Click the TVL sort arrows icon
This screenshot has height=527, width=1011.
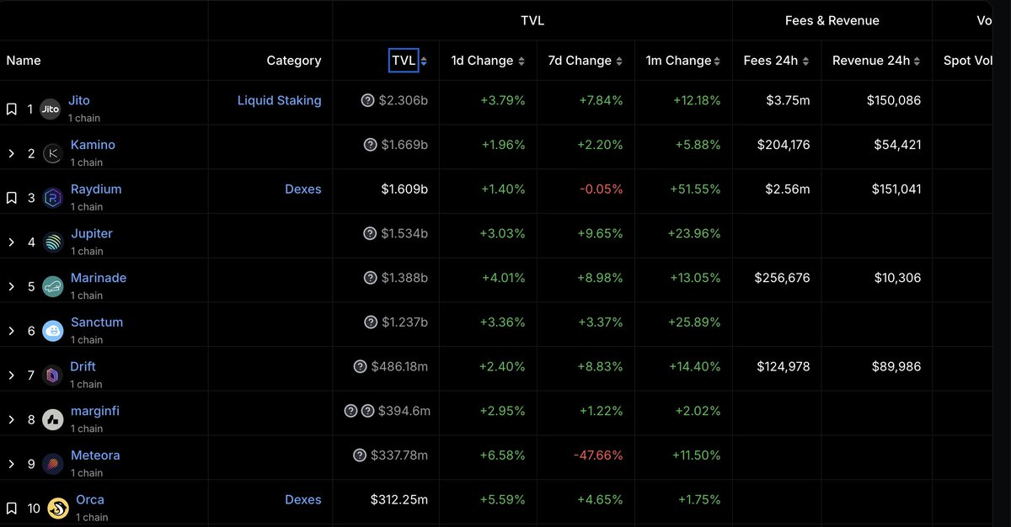[x=424, y=61]
